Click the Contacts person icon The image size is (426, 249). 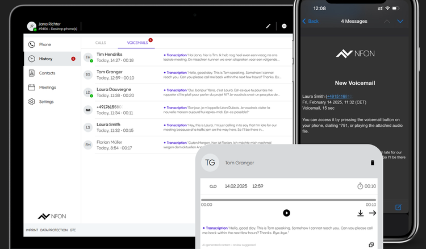coord(32,73)
